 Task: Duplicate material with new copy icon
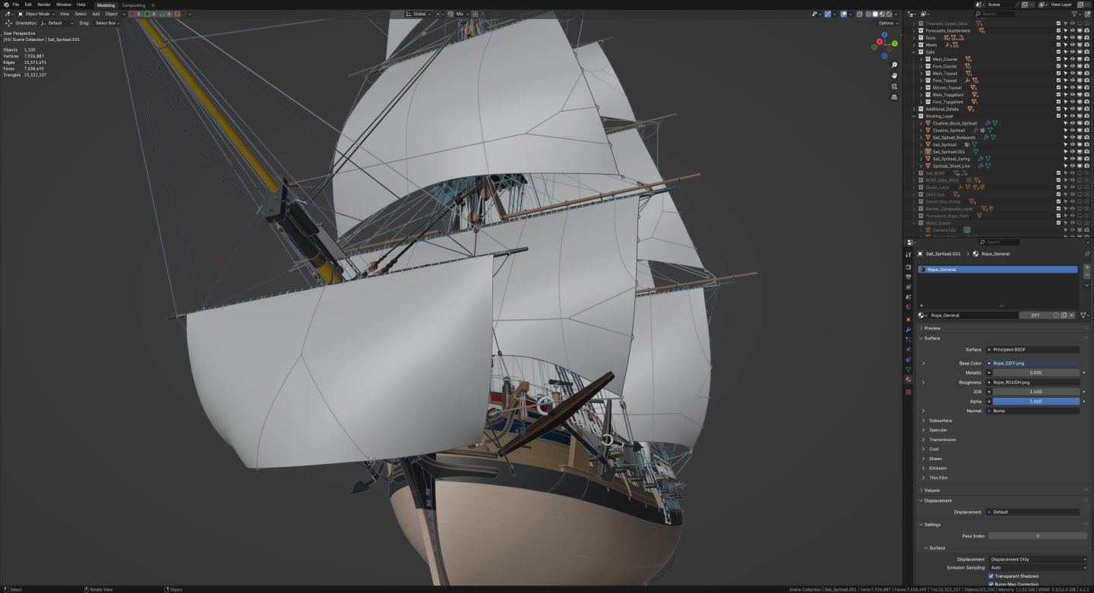tap(1064, 315)
